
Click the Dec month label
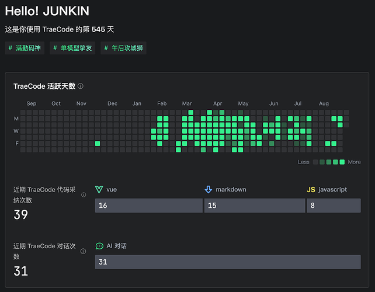tap(112, 103)
